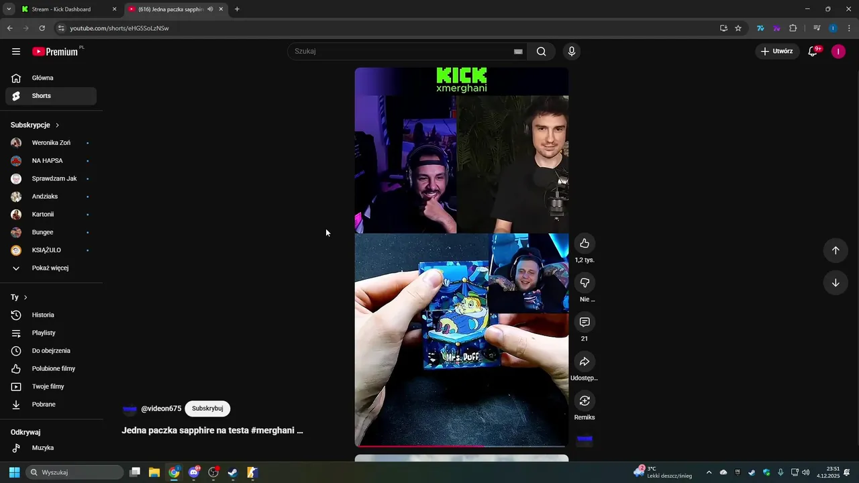Open the on-screen keyboard in search box

click(x=518, y=52)
